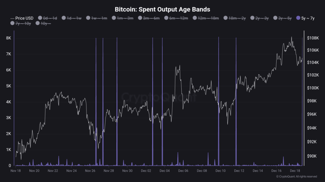Enable the 1w ~ 1m legend circle icon
325x182 pixels.
click(88, 18)
